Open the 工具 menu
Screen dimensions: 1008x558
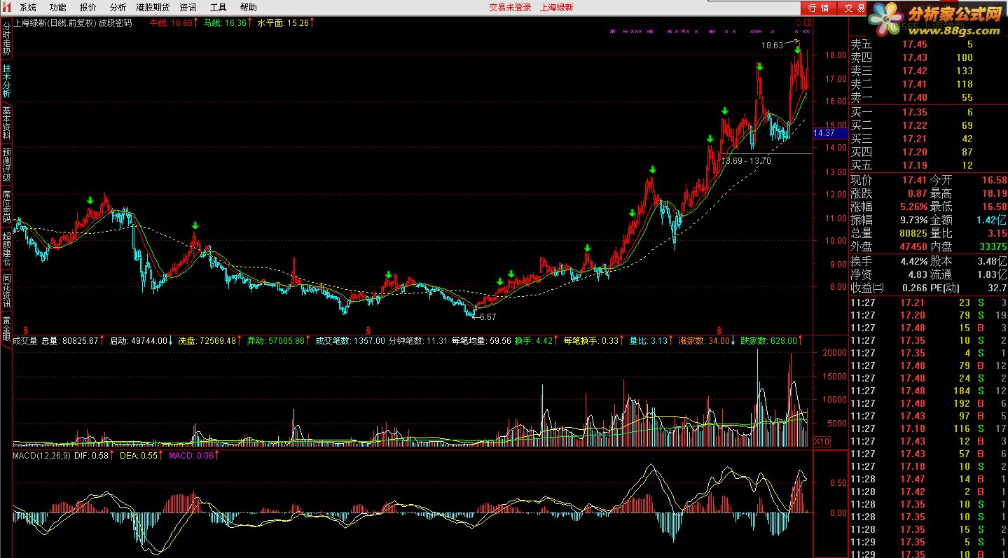click(218, 8)
